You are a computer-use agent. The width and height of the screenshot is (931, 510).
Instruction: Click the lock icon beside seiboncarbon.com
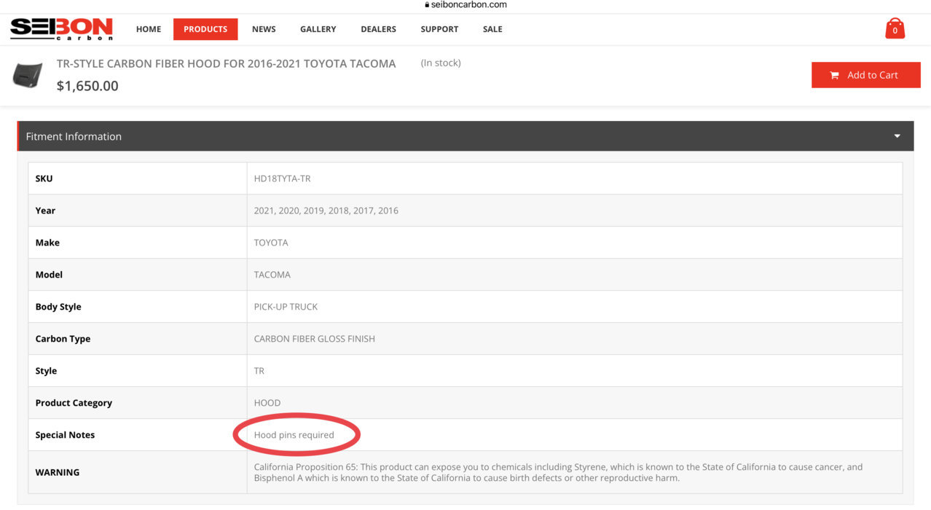pos(427,4)
